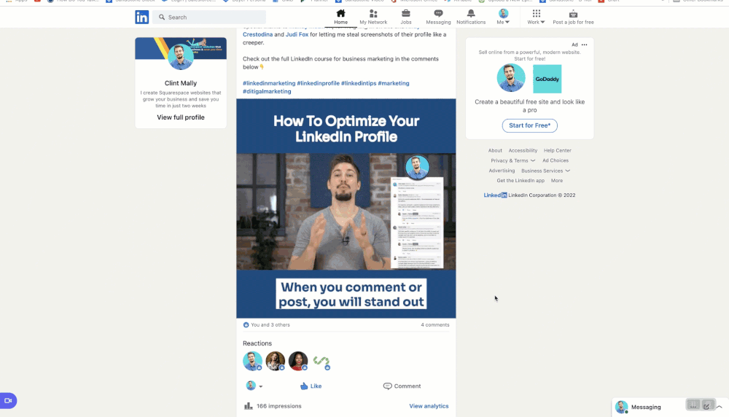Viewport: 729px width, 417px height.
Task: Play the Optimize Your LinkedIn Profile video
Action: (x=346, y=208)
